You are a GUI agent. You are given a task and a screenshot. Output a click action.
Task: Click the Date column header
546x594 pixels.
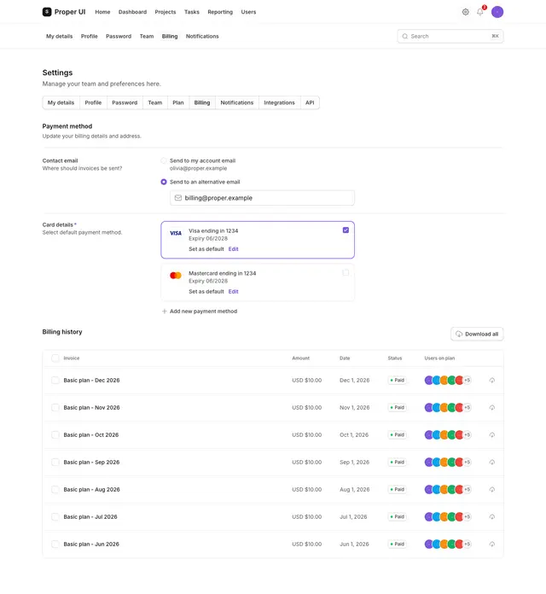pyautogui.click(x=345, y=358)
